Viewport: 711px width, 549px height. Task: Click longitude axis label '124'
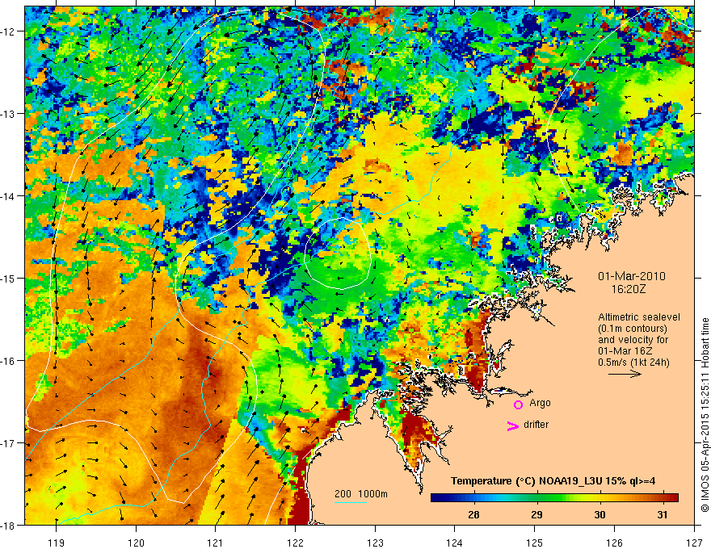click(x=455, y=543)
